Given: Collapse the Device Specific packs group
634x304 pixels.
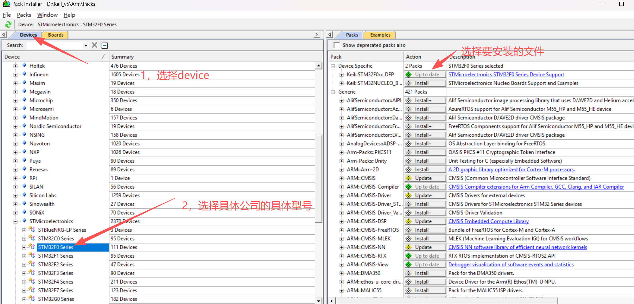Looking at the screenshot, I should point(333,66).
